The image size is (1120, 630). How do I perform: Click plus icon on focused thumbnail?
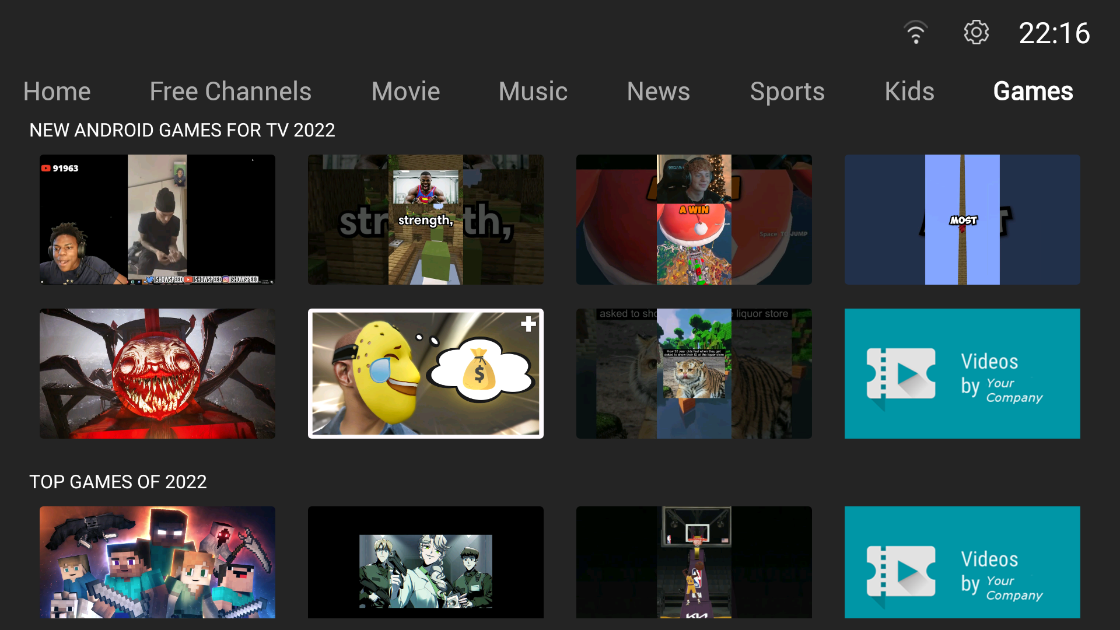pyautogui.click(x=528, y=324)
